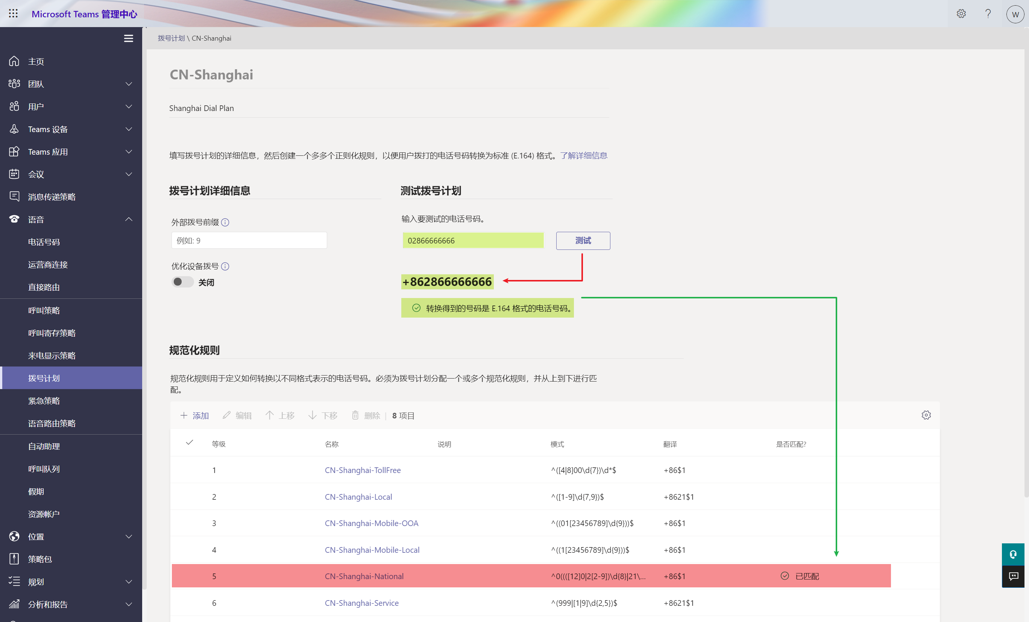The width and height of the screenshot is (1029, 622).
Task: Open the CN-Shanghai-Mobile-Local rule
Action: tap(372, 550)
